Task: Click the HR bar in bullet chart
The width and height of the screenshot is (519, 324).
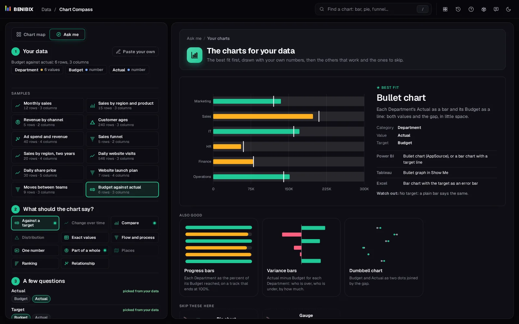Action: [x=227, y=146]
